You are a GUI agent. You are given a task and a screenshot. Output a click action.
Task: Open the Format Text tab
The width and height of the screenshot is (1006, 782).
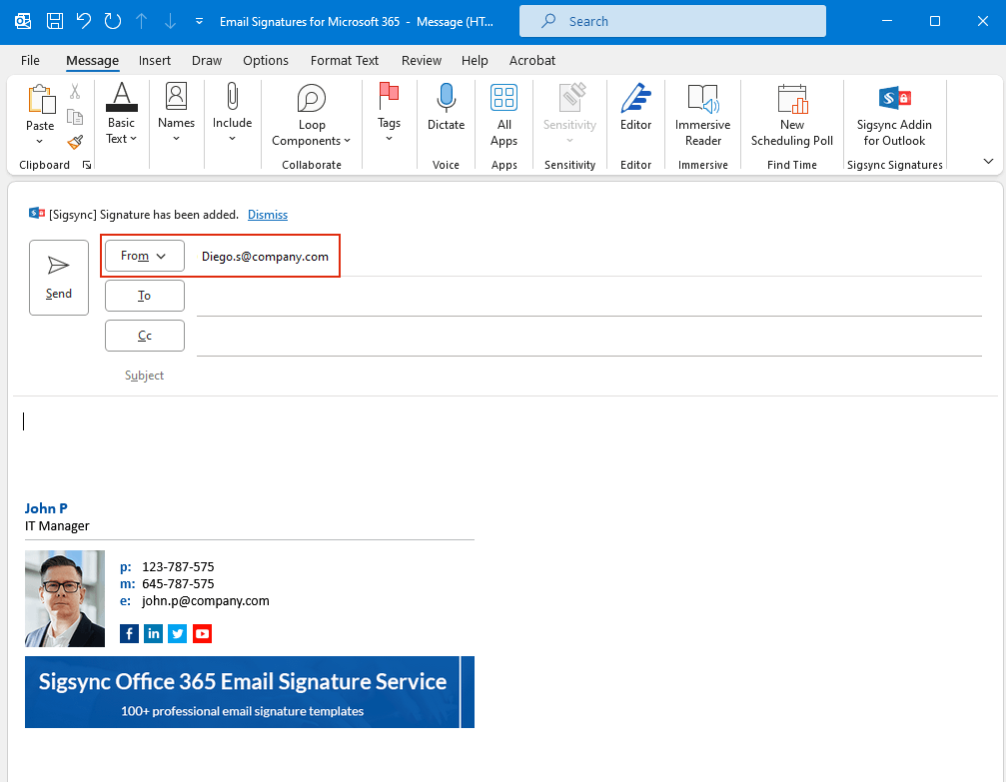click(x=344, y=60)
